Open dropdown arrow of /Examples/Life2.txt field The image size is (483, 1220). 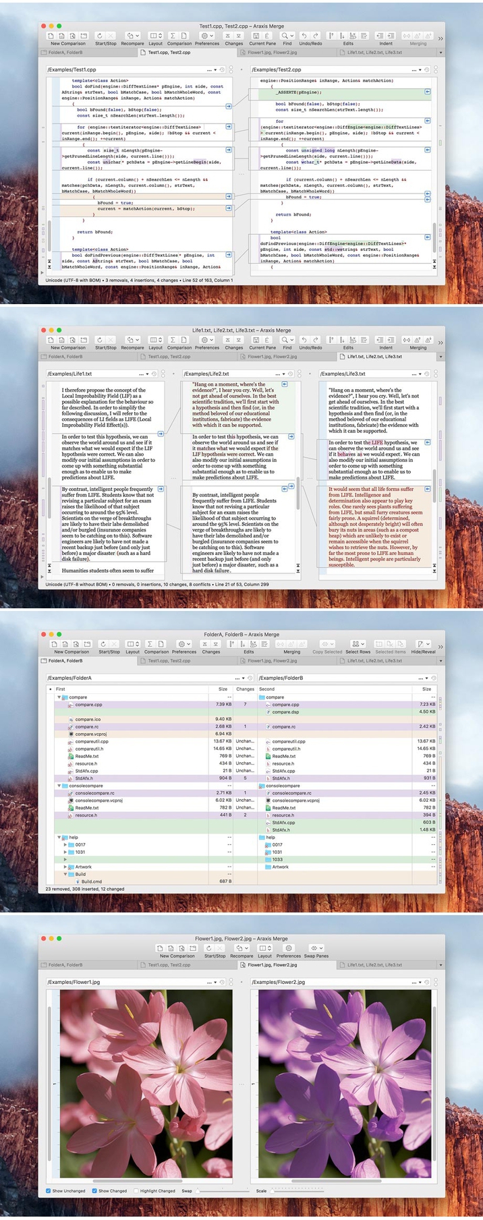[x=284, y=374]
